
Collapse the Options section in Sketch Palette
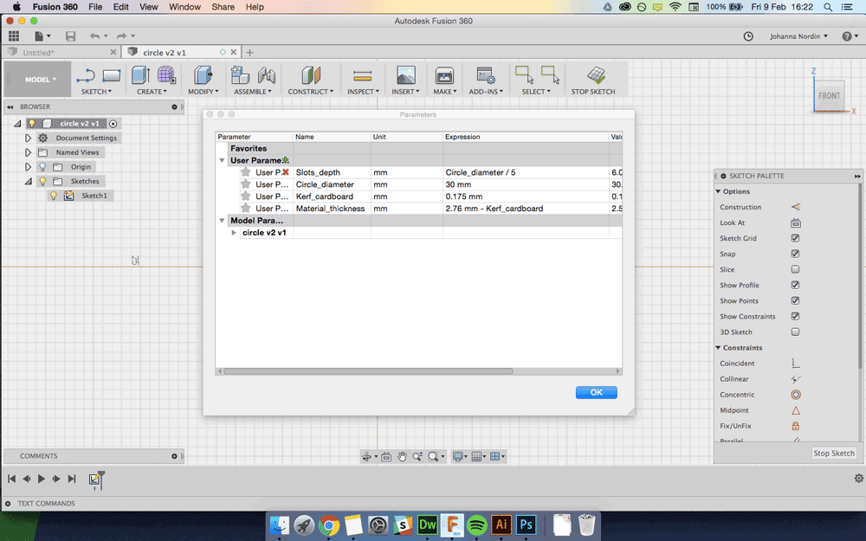point(719,191)
